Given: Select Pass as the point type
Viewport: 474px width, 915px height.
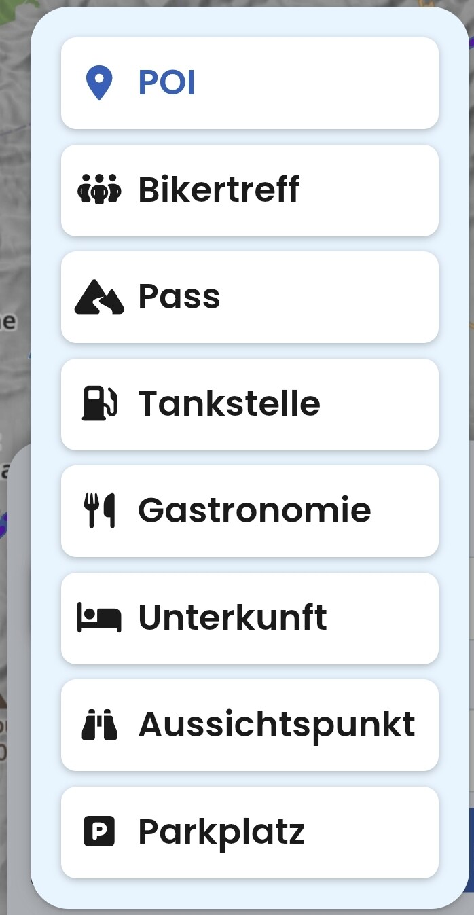Looking at the screenshot, I should click(x=250, y=297).
